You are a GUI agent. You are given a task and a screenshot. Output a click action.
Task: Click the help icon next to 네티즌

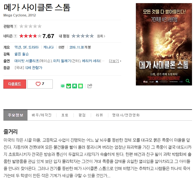15,36
